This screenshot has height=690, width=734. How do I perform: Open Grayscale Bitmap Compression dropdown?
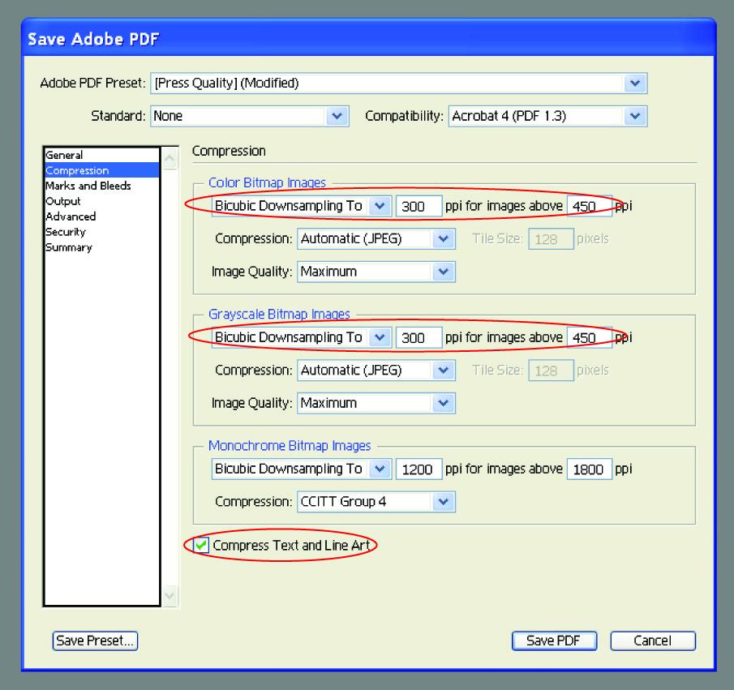376,371
